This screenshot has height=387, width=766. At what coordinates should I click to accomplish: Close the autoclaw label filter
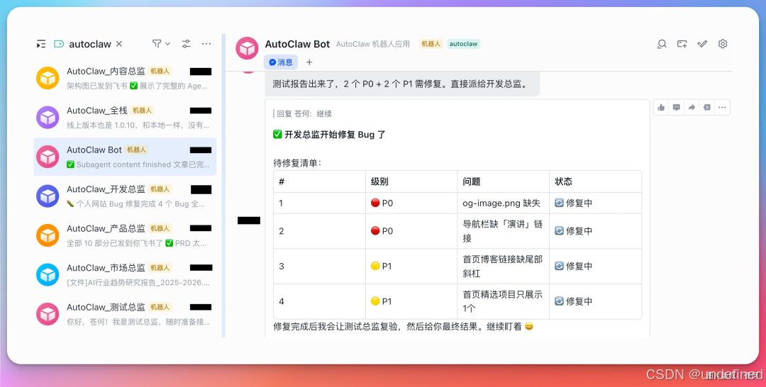[118, 44]
